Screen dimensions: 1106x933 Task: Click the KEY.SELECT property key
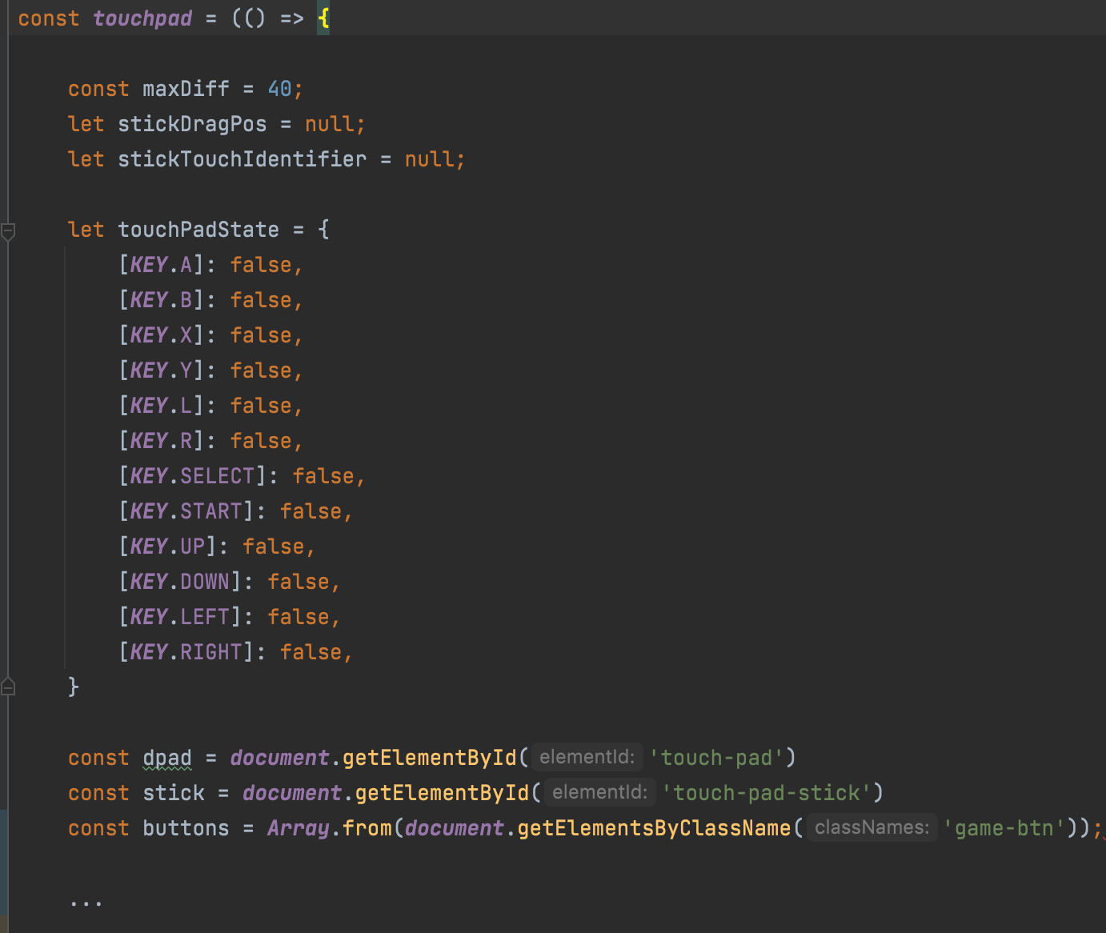coord(192,476)
